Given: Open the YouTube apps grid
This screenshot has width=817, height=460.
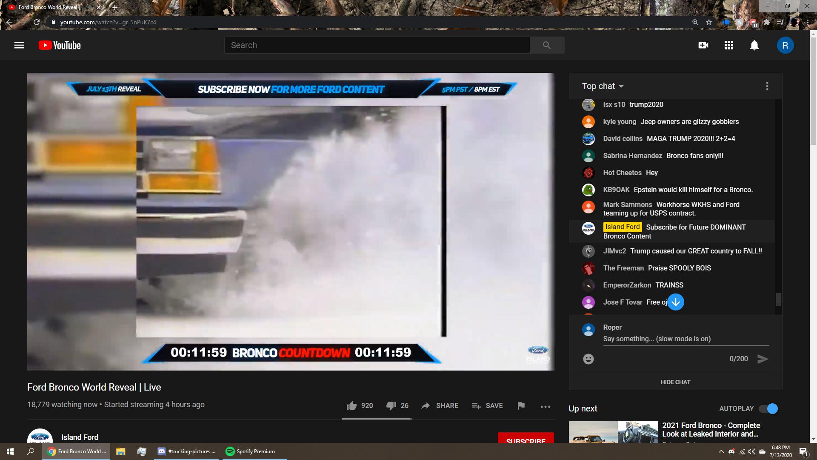Looking at the screenshot, I should coord(729,45).
